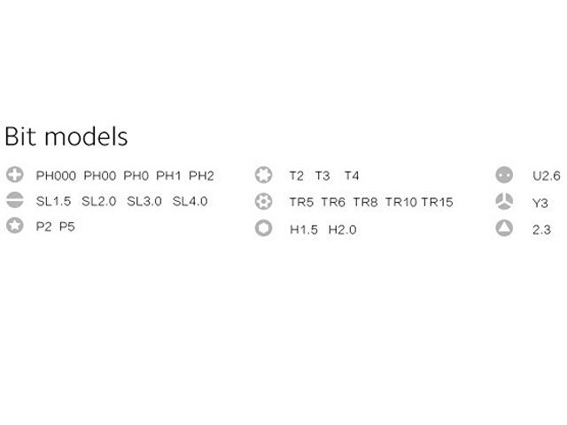Click the H2.0 hex size label
Screen dimensions: 567x425
(342, 229)
